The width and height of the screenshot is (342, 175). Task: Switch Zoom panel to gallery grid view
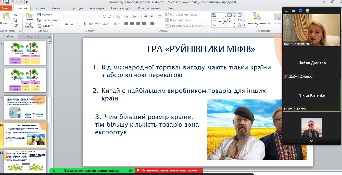307,11
